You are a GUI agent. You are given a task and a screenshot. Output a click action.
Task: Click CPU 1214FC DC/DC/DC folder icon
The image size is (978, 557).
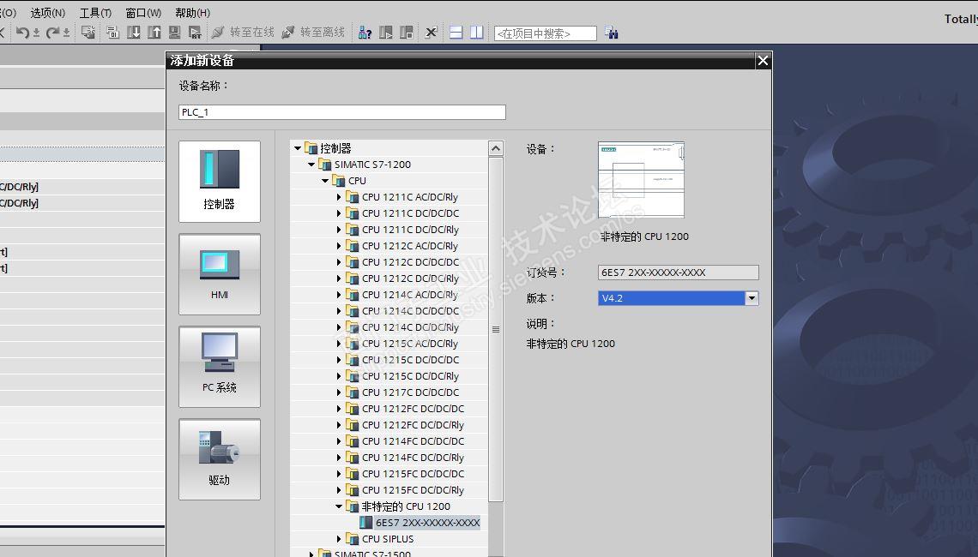353,441
